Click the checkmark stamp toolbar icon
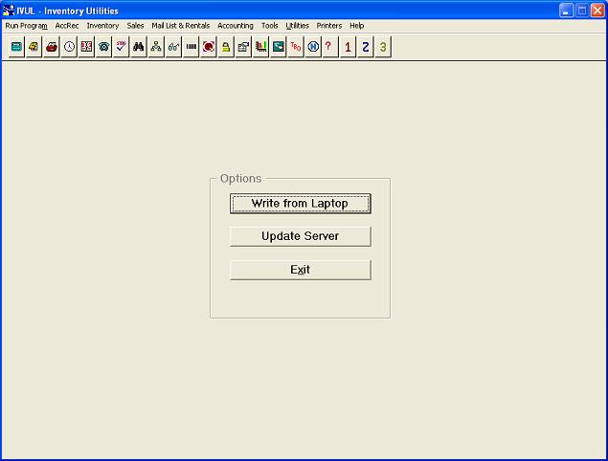Screen dimensions: 608x461 click(121, 47)
